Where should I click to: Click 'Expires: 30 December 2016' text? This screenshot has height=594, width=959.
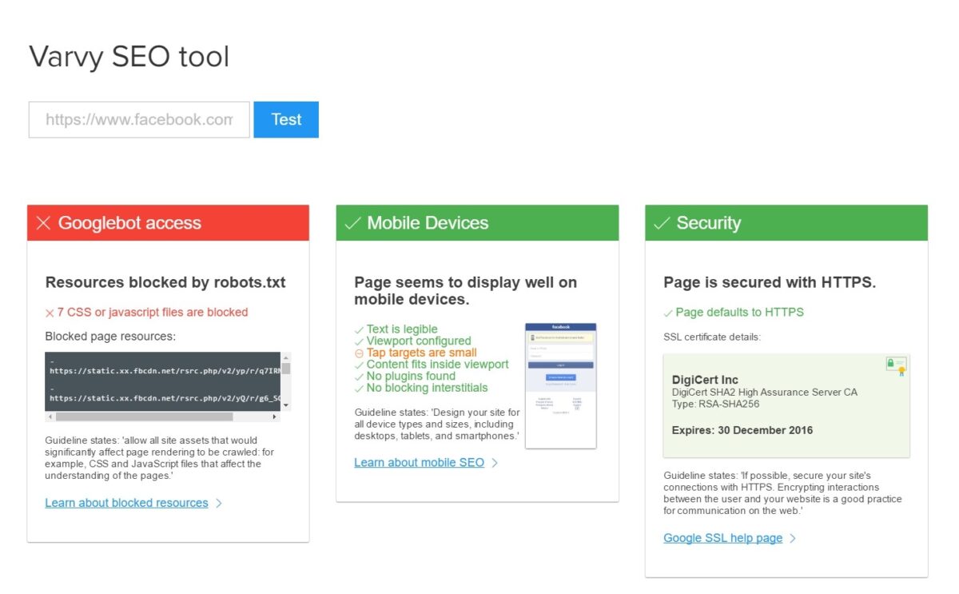coord(742,430)
